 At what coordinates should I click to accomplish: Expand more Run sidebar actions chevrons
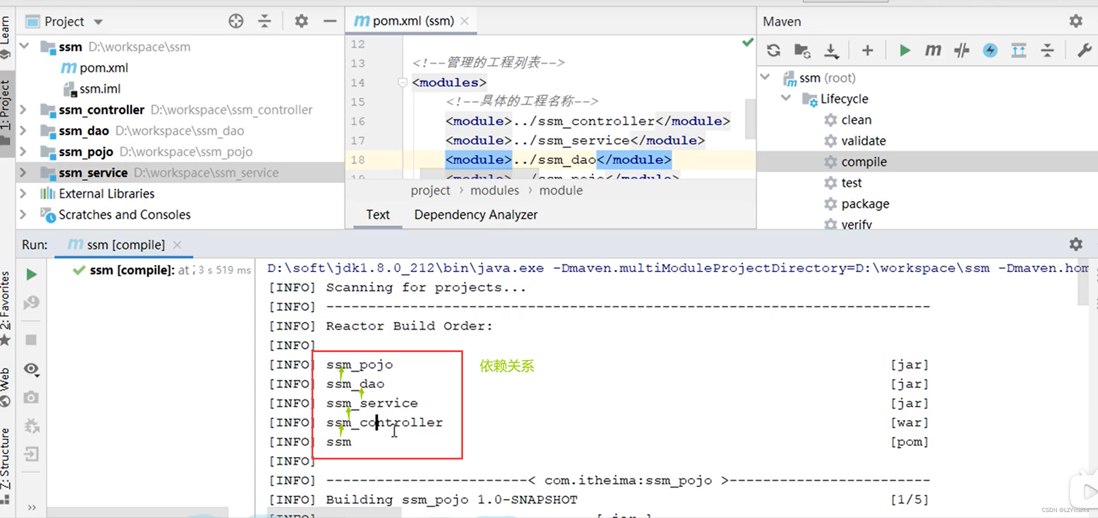[32, 507]
